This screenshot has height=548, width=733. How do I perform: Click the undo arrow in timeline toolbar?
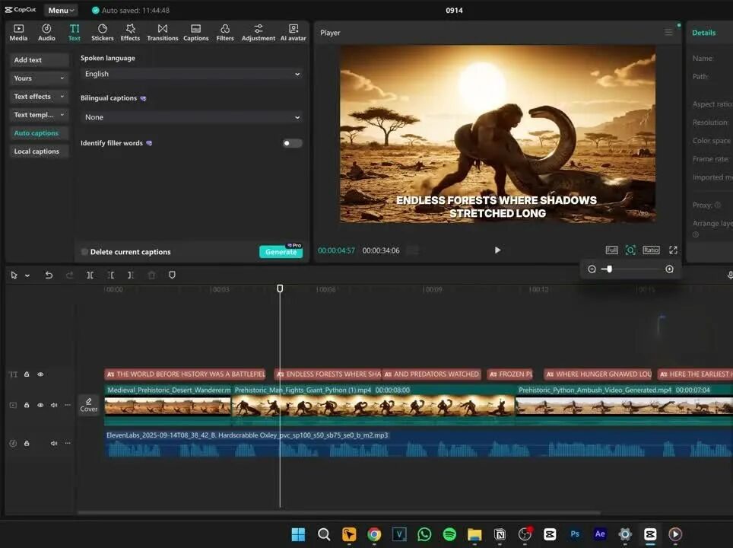point(49,275)
